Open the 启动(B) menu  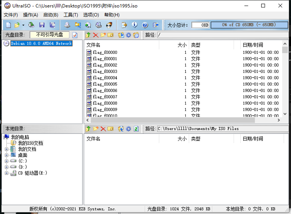pyautogui.click(x=51, y=15)
